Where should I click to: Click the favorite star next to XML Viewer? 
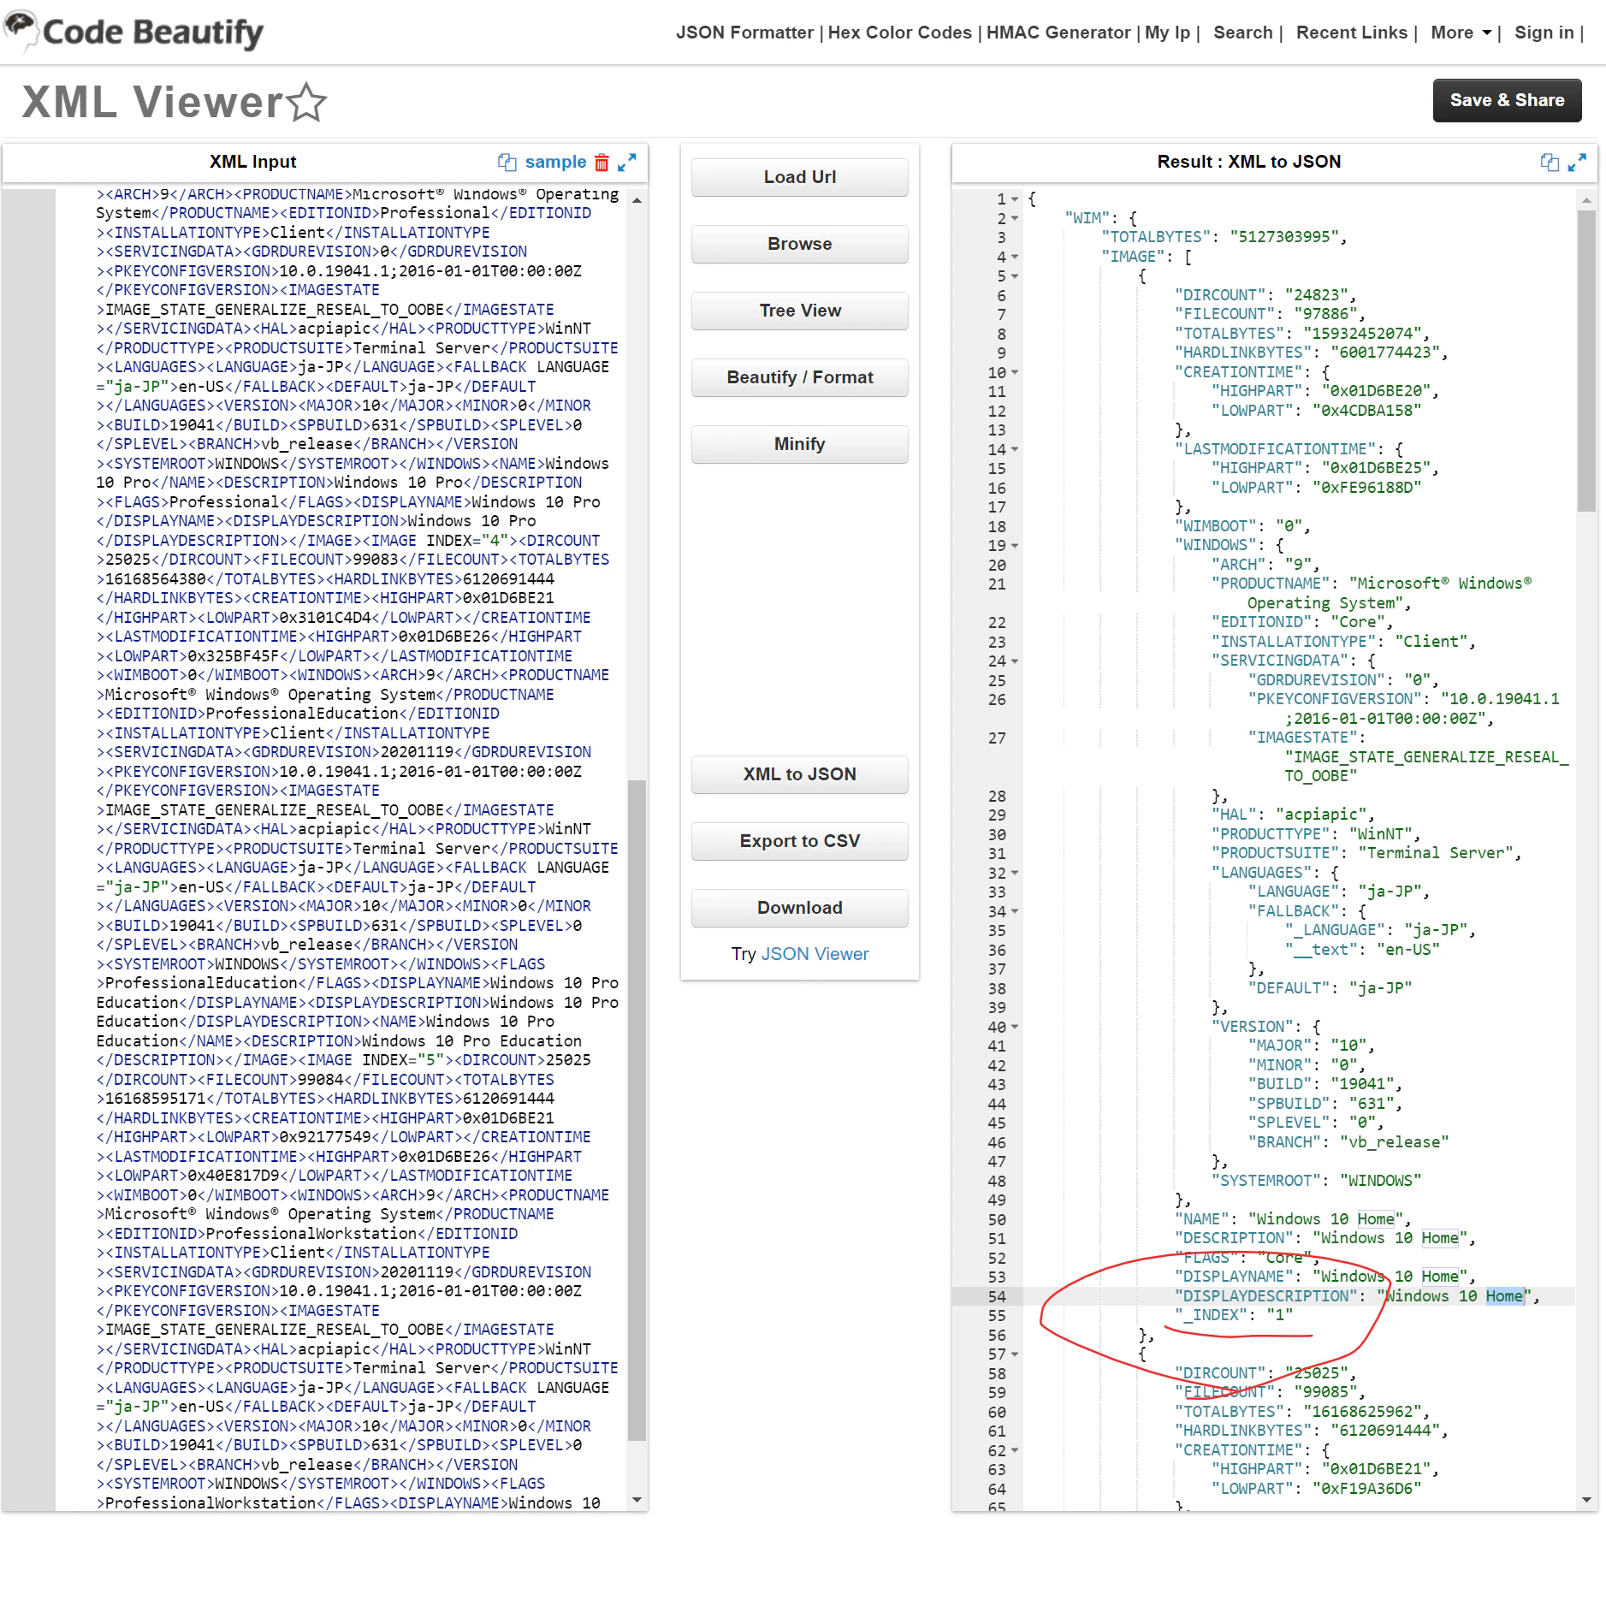[307, 103]
